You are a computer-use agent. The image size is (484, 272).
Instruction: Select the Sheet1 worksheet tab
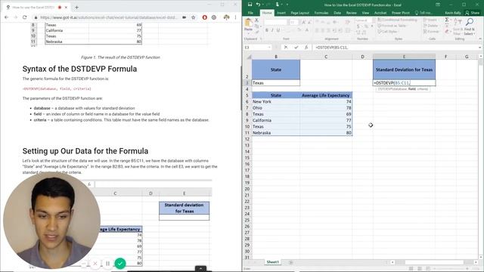[x=272, y=262]
